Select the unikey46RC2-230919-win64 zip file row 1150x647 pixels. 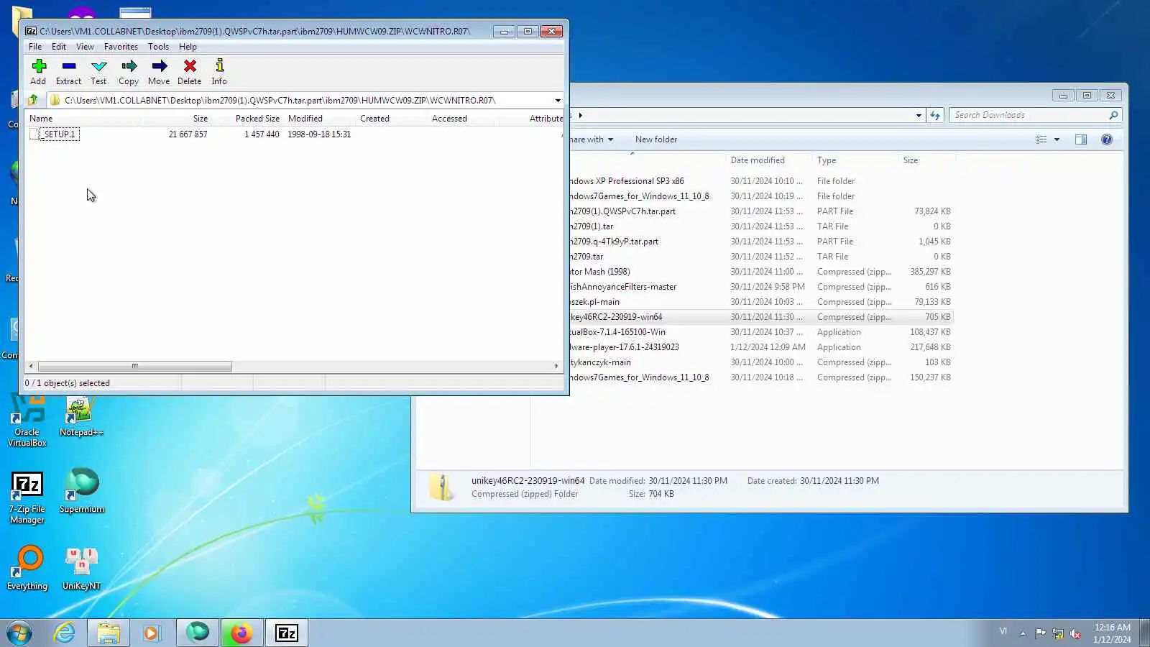click(x=760, y=317)
